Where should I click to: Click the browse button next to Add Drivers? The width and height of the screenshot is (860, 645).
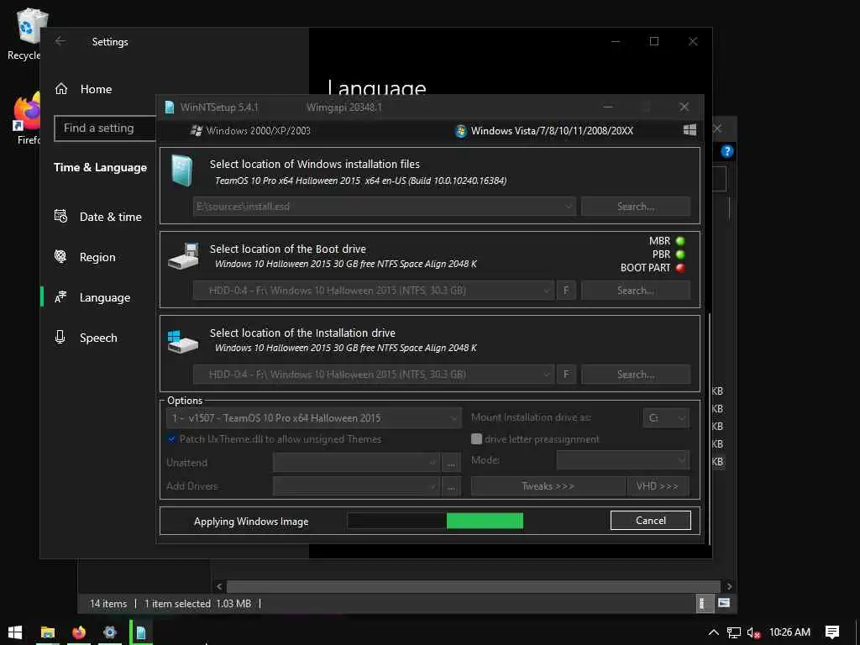click(451, 486)
